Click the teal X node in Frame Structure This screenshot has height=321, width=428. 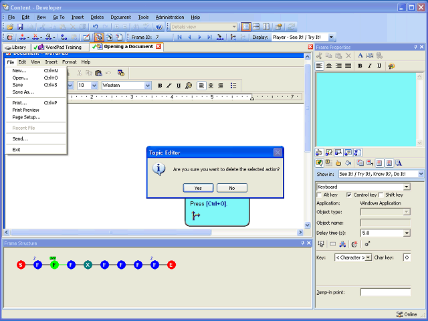tap(88, 265)
